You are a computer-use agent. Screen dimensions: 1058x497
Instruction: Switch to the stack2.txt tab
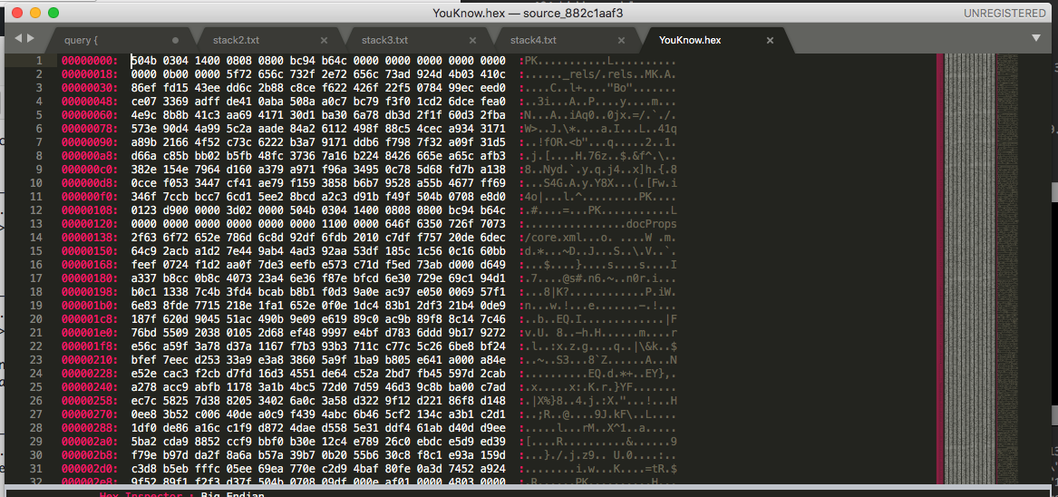236,41
